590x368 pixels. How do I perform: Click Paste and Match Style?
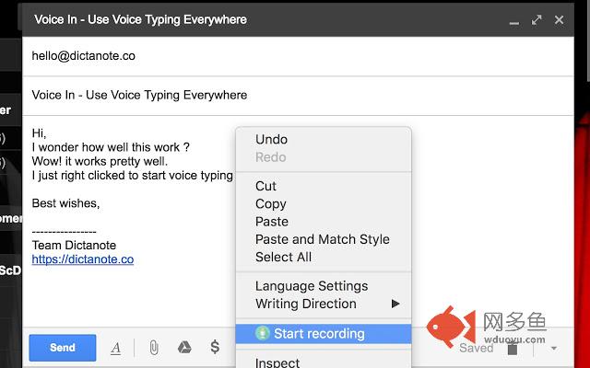tap(322, 239)
